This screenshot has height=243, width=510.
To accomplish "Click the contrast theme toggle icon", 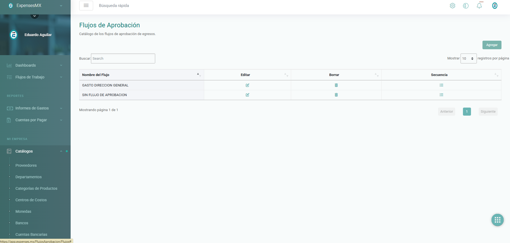I will pos(466,6).
